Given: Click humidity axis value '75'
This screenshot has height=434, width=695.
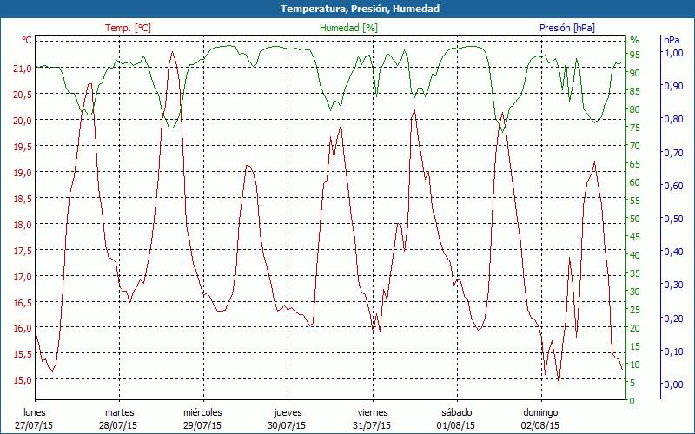Looking at the screenshot, I should [x=635, y=128].
